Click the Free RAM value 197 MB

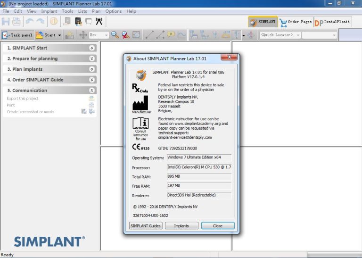[199, 186]
